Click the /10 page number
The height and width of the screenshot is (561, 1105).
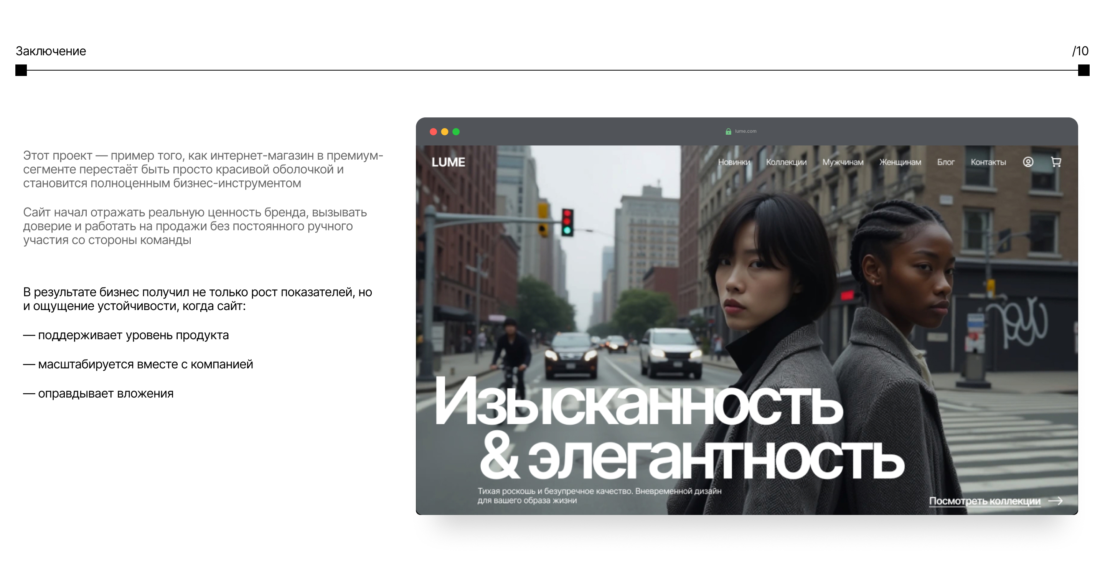point(1080,51)
